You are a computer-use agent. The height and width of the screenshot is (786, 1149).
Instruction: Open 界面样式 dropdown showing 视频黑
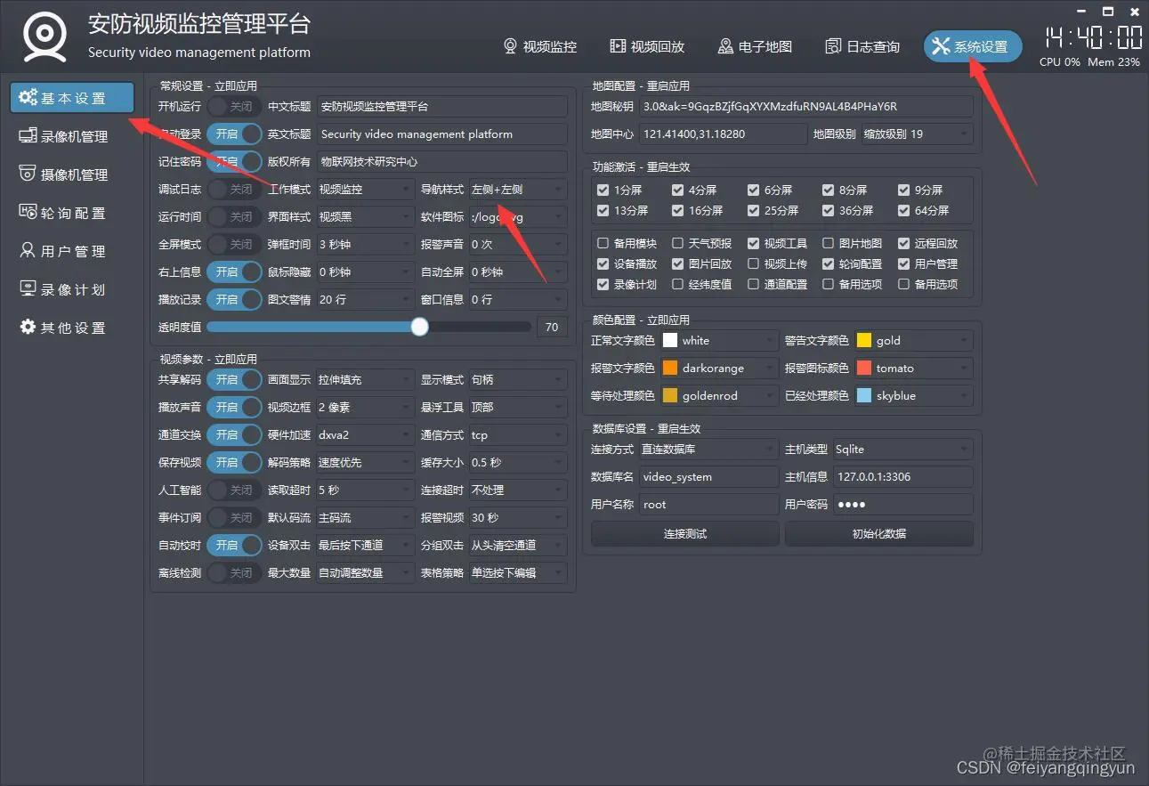click(365, 216)
